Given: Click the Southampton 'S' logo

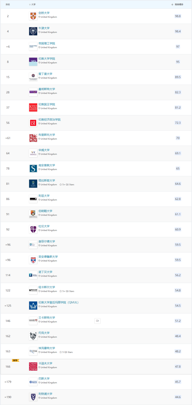Looking at the screenshot, I should pos(33,169).
